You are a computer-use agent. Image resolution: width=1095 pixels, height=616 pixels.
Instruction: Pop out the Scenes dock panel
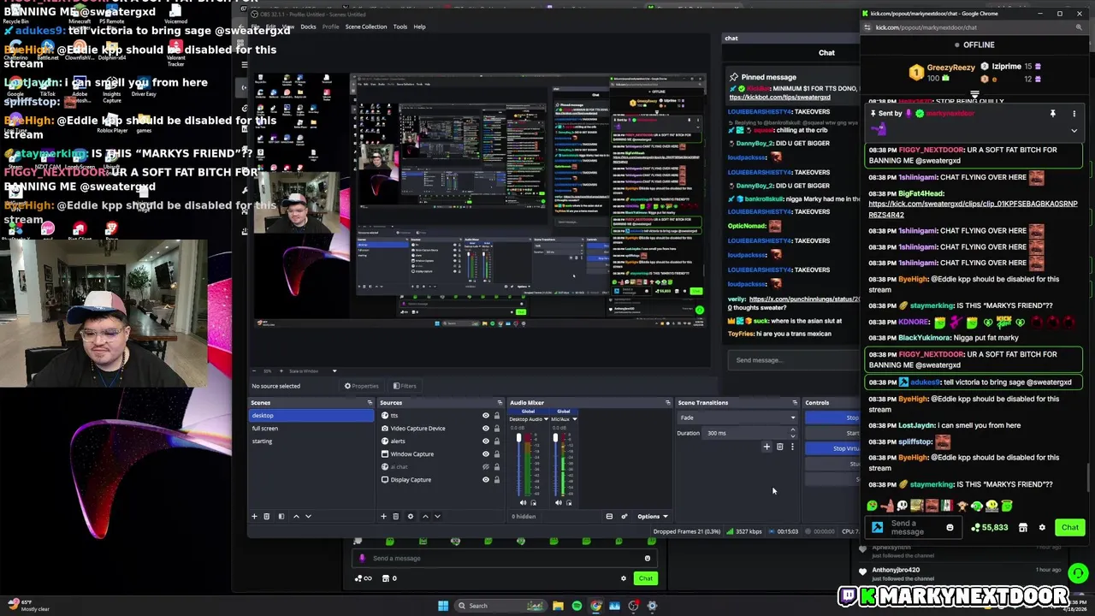(x=370, y=403)
